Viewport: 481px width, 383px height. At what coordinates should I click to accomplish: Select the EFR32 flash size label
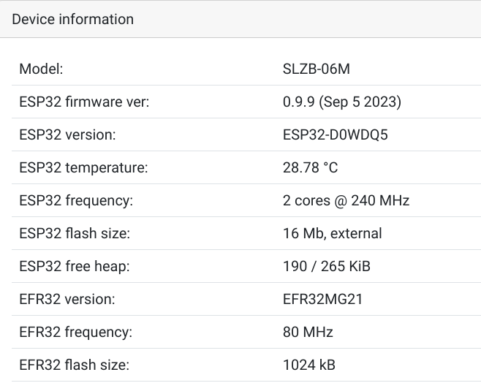[75, 365]
